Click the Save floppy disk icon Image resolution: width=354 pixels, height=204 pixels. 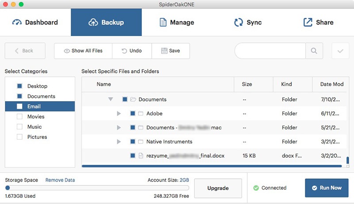164,51
